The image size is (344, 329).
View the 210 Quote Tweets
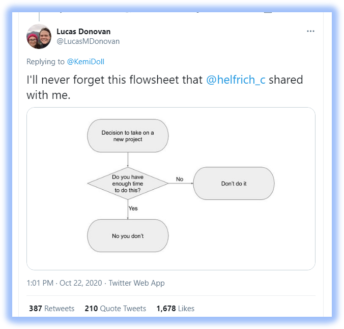115,309
